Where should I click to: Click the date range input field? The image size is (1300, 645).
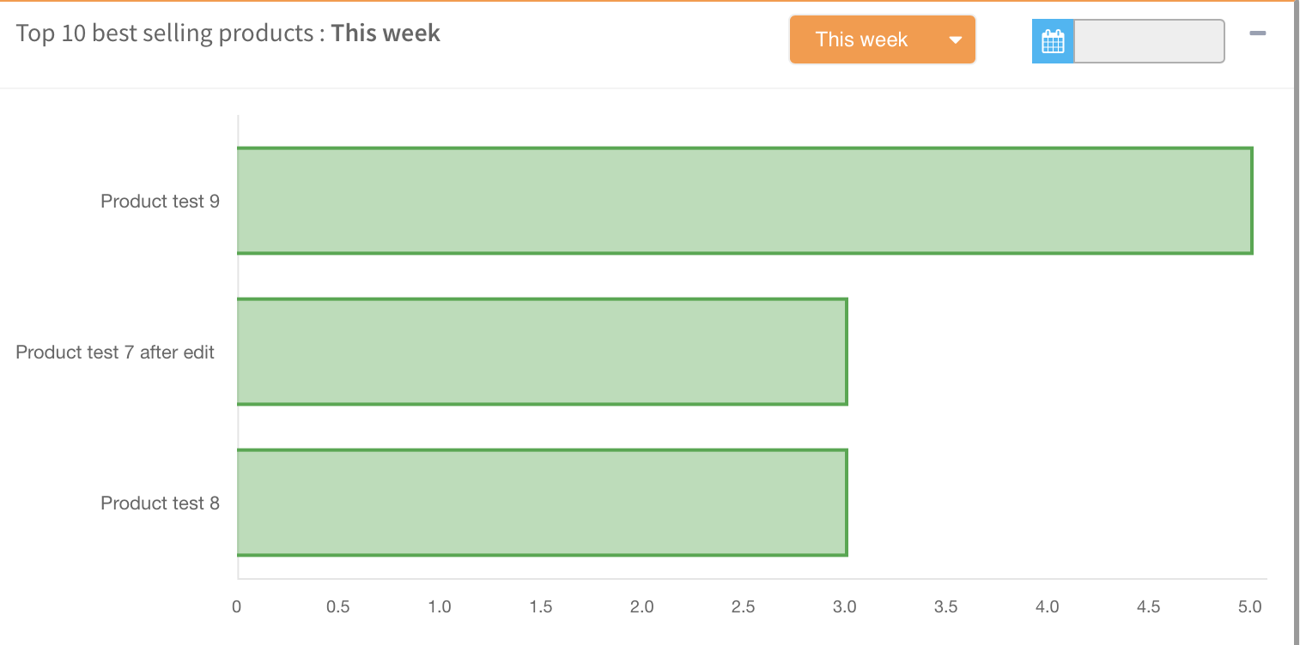click(x=1149, y=41)
